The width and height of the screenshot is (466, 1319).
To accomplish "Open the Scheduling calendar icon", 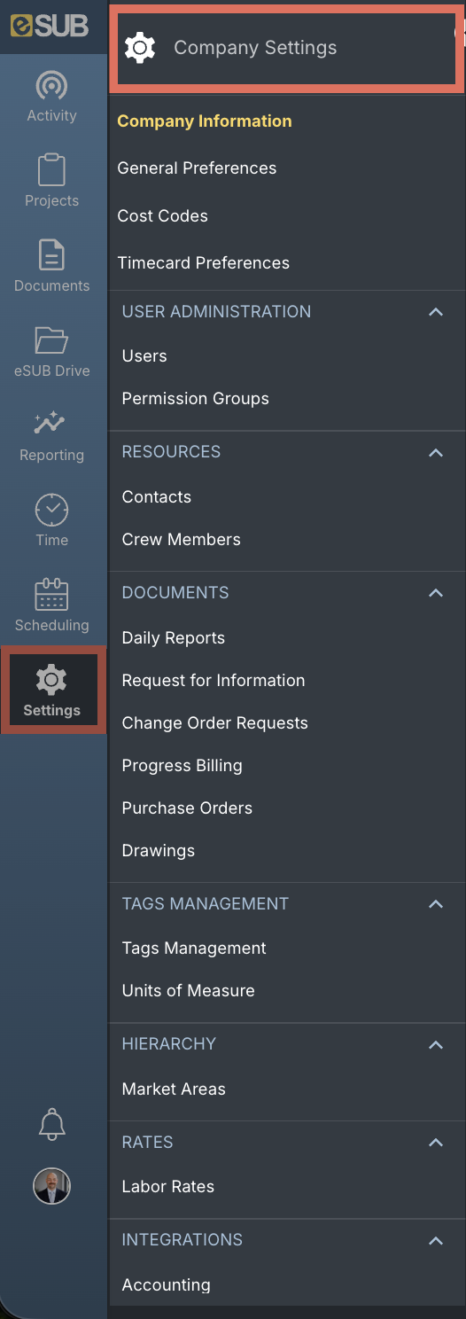I will pos(51,595).
